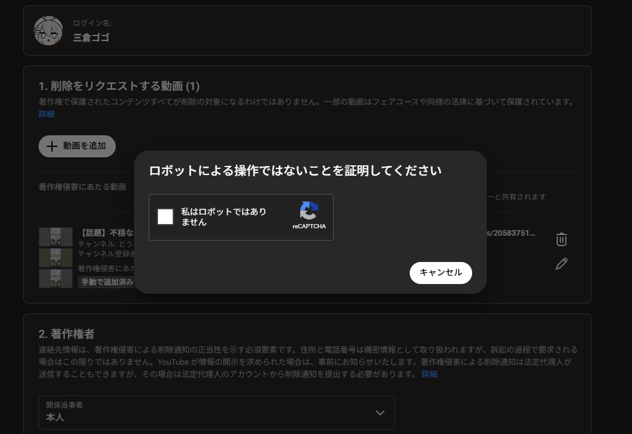Click the video title starting 【話題】不穏な
Viewport: 632px width, 434px height.
coord(107,233)
